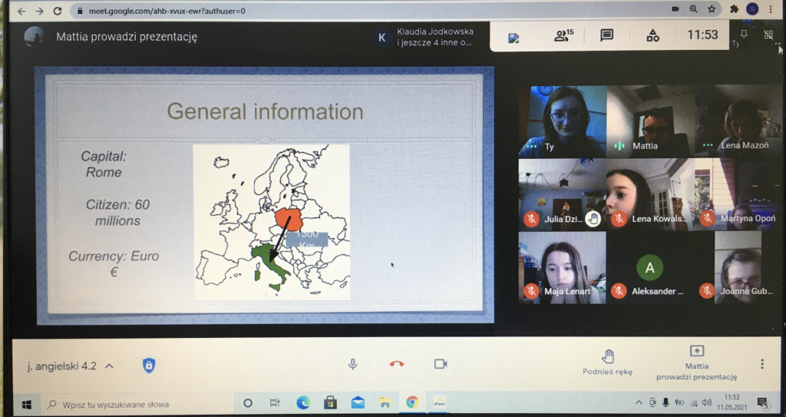Click Mattia prowadzi prezentację button at bottom

tap(697, 363)
